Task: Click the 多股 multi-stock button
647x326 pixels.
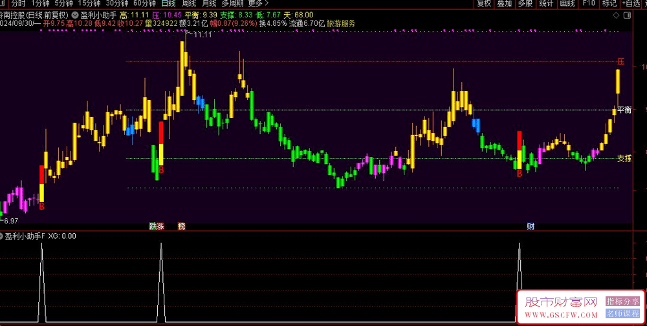Action: [x=525, y=4]
